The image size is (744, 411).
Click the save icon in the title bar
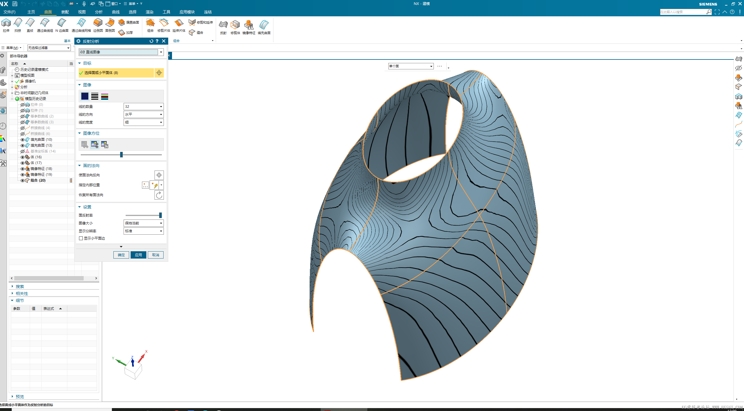tap(15, 4)
